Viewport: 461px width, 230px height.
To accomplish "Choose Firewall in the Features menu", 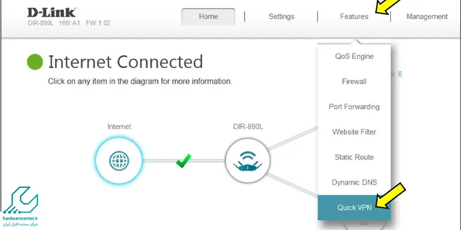I will tap(354, 82).
